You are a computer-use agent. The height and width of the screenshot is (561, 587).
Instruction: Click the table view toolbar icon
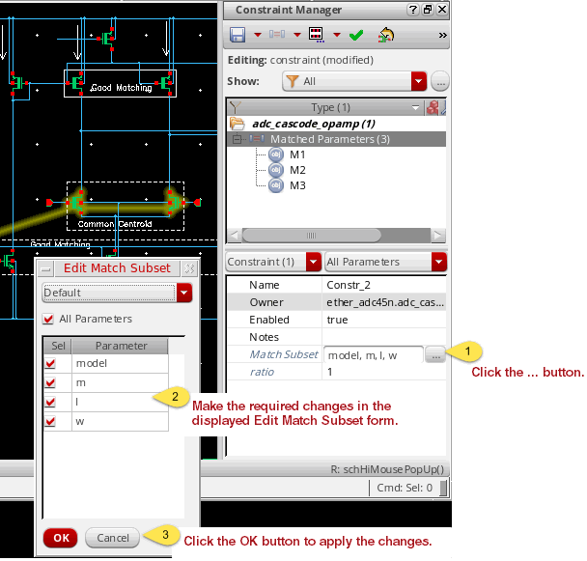click(x=316, y=36)
